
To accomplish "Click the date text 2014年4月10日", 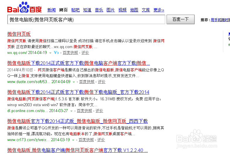I will pos(20,70).
